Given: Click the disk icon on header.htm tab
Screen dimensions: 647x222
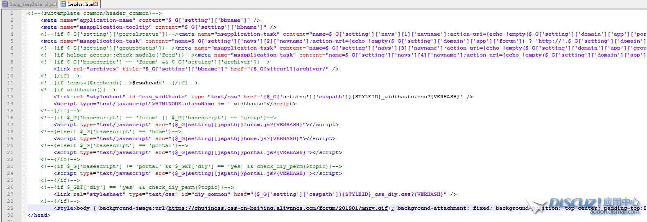Looking at the screenshot, I should coord(63,4).
